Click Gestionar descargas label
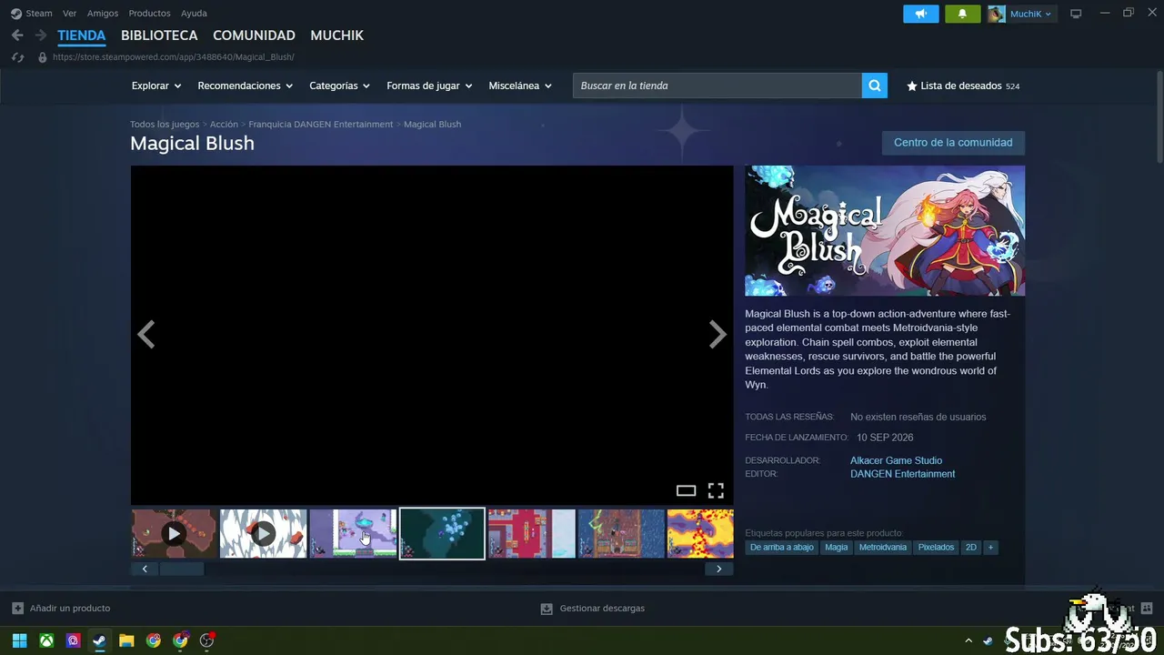The width and height of the screenshot is (1164, 655). pos(602,609)
